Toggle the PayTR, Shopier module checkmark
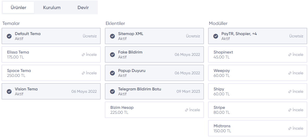Image resolution: width=308 pixels, height=139 pixels. click(x=216, y=36)
